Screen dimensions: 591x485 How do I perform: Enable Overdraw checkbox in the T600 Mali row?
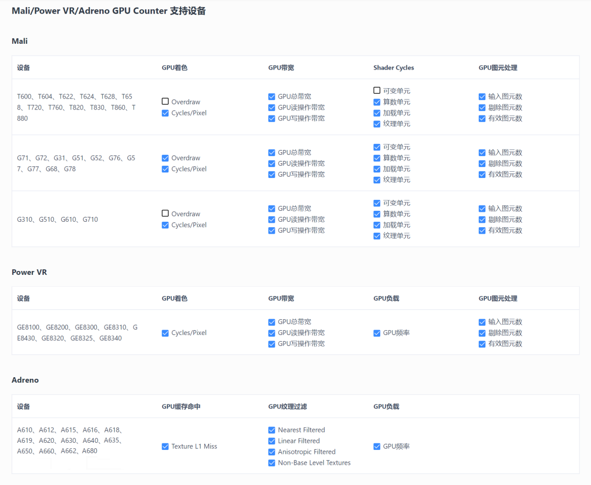pyautogui.click(x=165, y=101)
